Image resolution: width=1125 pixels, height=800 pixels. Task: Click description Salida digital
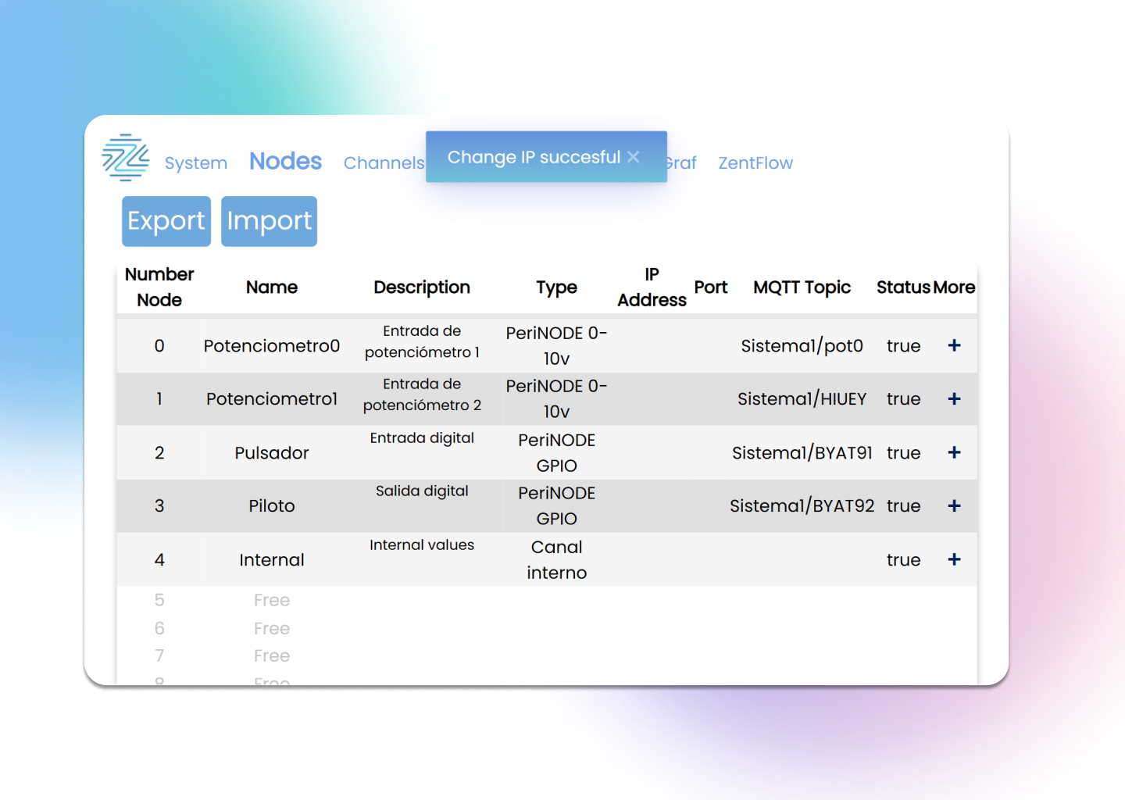click(x=422, y=491)
